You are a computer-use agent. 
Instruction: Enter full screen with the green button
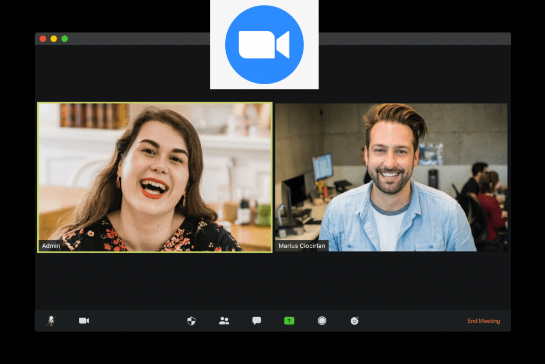(x=64, y=39)
